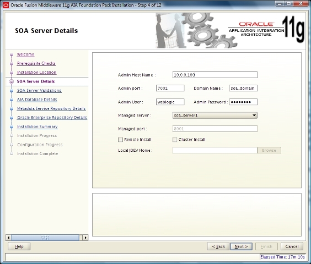311x264 pixels.
Task: Open the Managed Server dropdown
Action: 215,116
